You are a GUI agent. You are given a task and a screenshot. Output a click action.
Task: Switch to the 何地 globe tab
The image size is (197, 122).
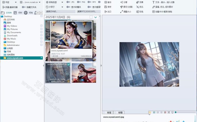28,13
